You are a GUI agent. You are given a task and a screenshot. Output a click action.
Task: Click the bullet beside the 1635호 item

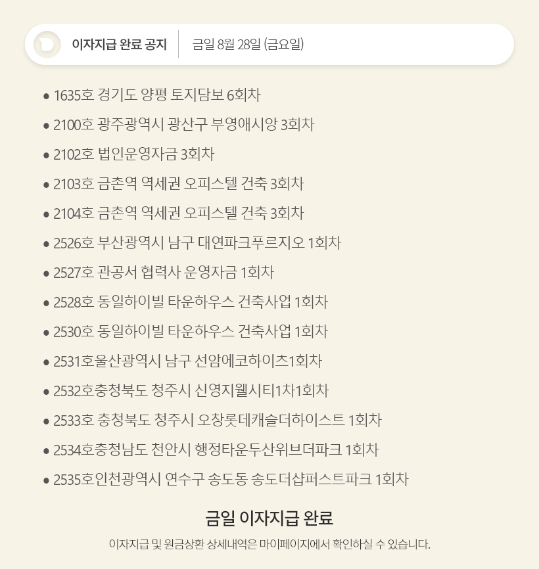pos(46,96)
